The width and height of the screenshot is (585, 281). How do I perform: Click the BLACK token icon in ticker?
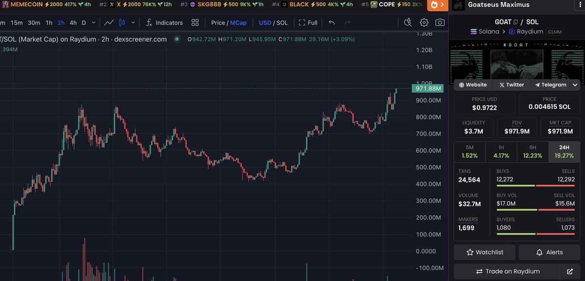285,4
